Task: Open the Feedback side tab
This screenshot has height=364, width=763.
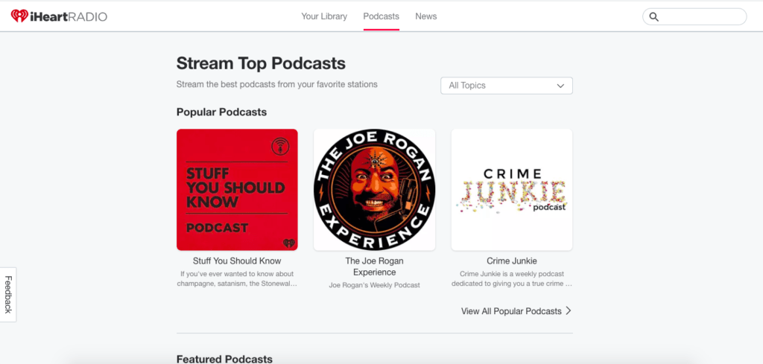Action: (x=8, y=295)
